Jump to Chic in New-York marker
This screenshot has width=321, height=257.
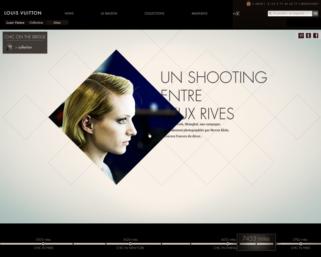point(130,244)
